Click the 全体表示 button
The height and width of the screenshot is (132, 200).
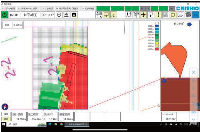tap(18, 25)
